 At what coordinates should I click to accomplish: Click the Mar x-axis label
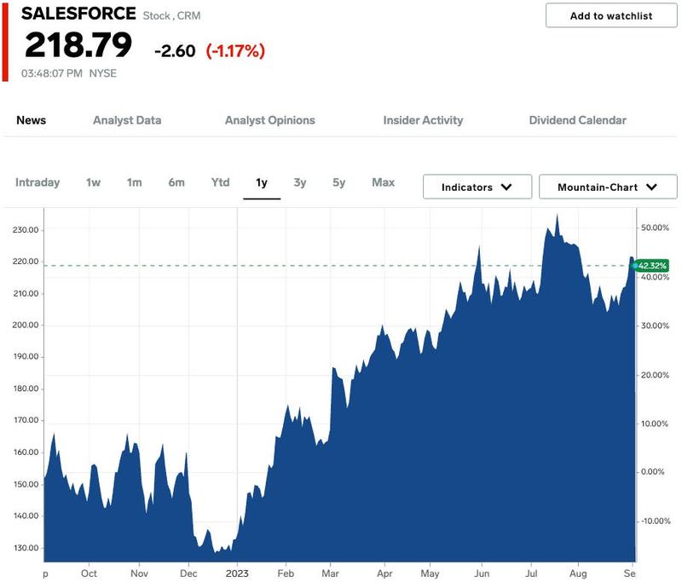point(330,573)
